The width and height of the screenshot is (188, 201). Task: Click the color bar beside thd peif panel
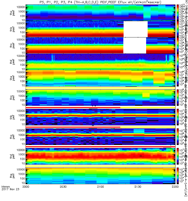point(178,156)
